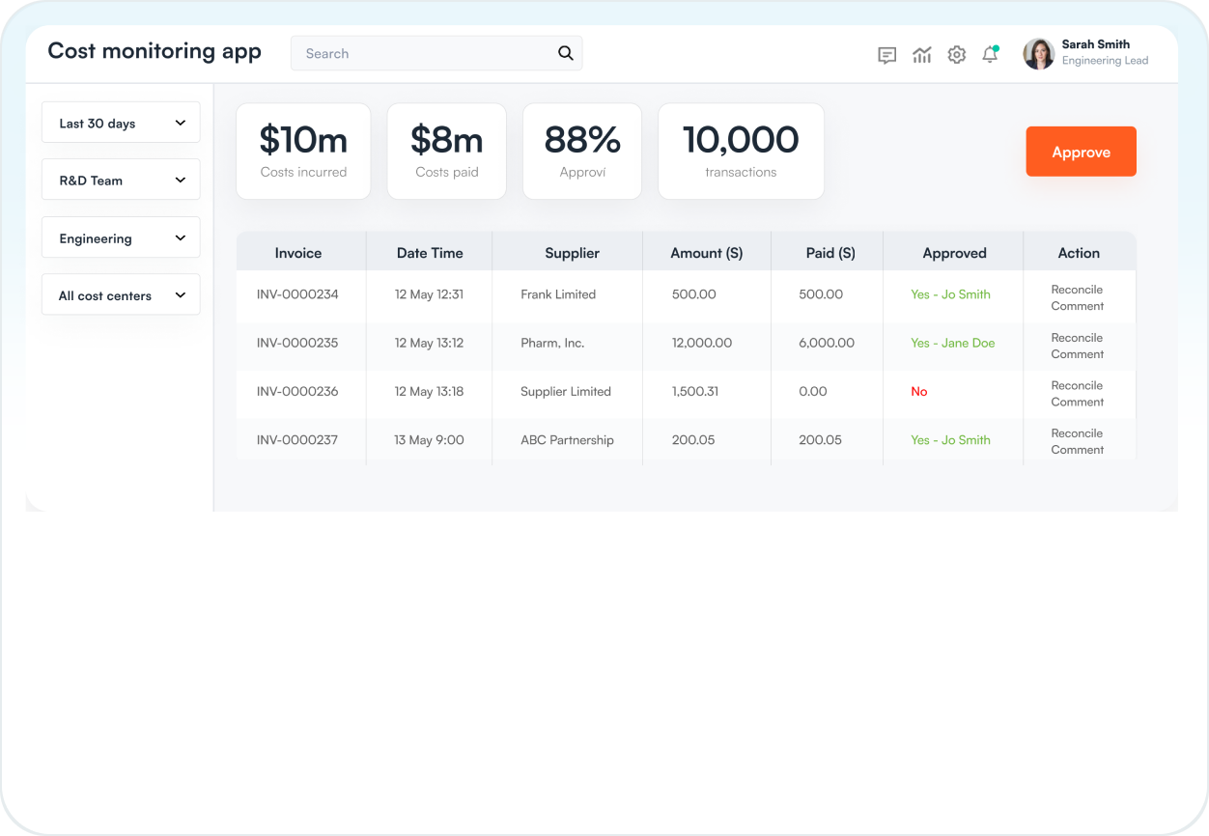
Task: Click Reconcile for invoice INV-0000234
Action: [1077, 290]
